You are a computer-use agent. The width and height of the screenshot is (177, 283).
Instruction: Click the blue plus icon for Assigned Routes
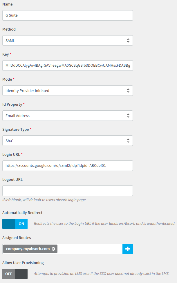128,249
